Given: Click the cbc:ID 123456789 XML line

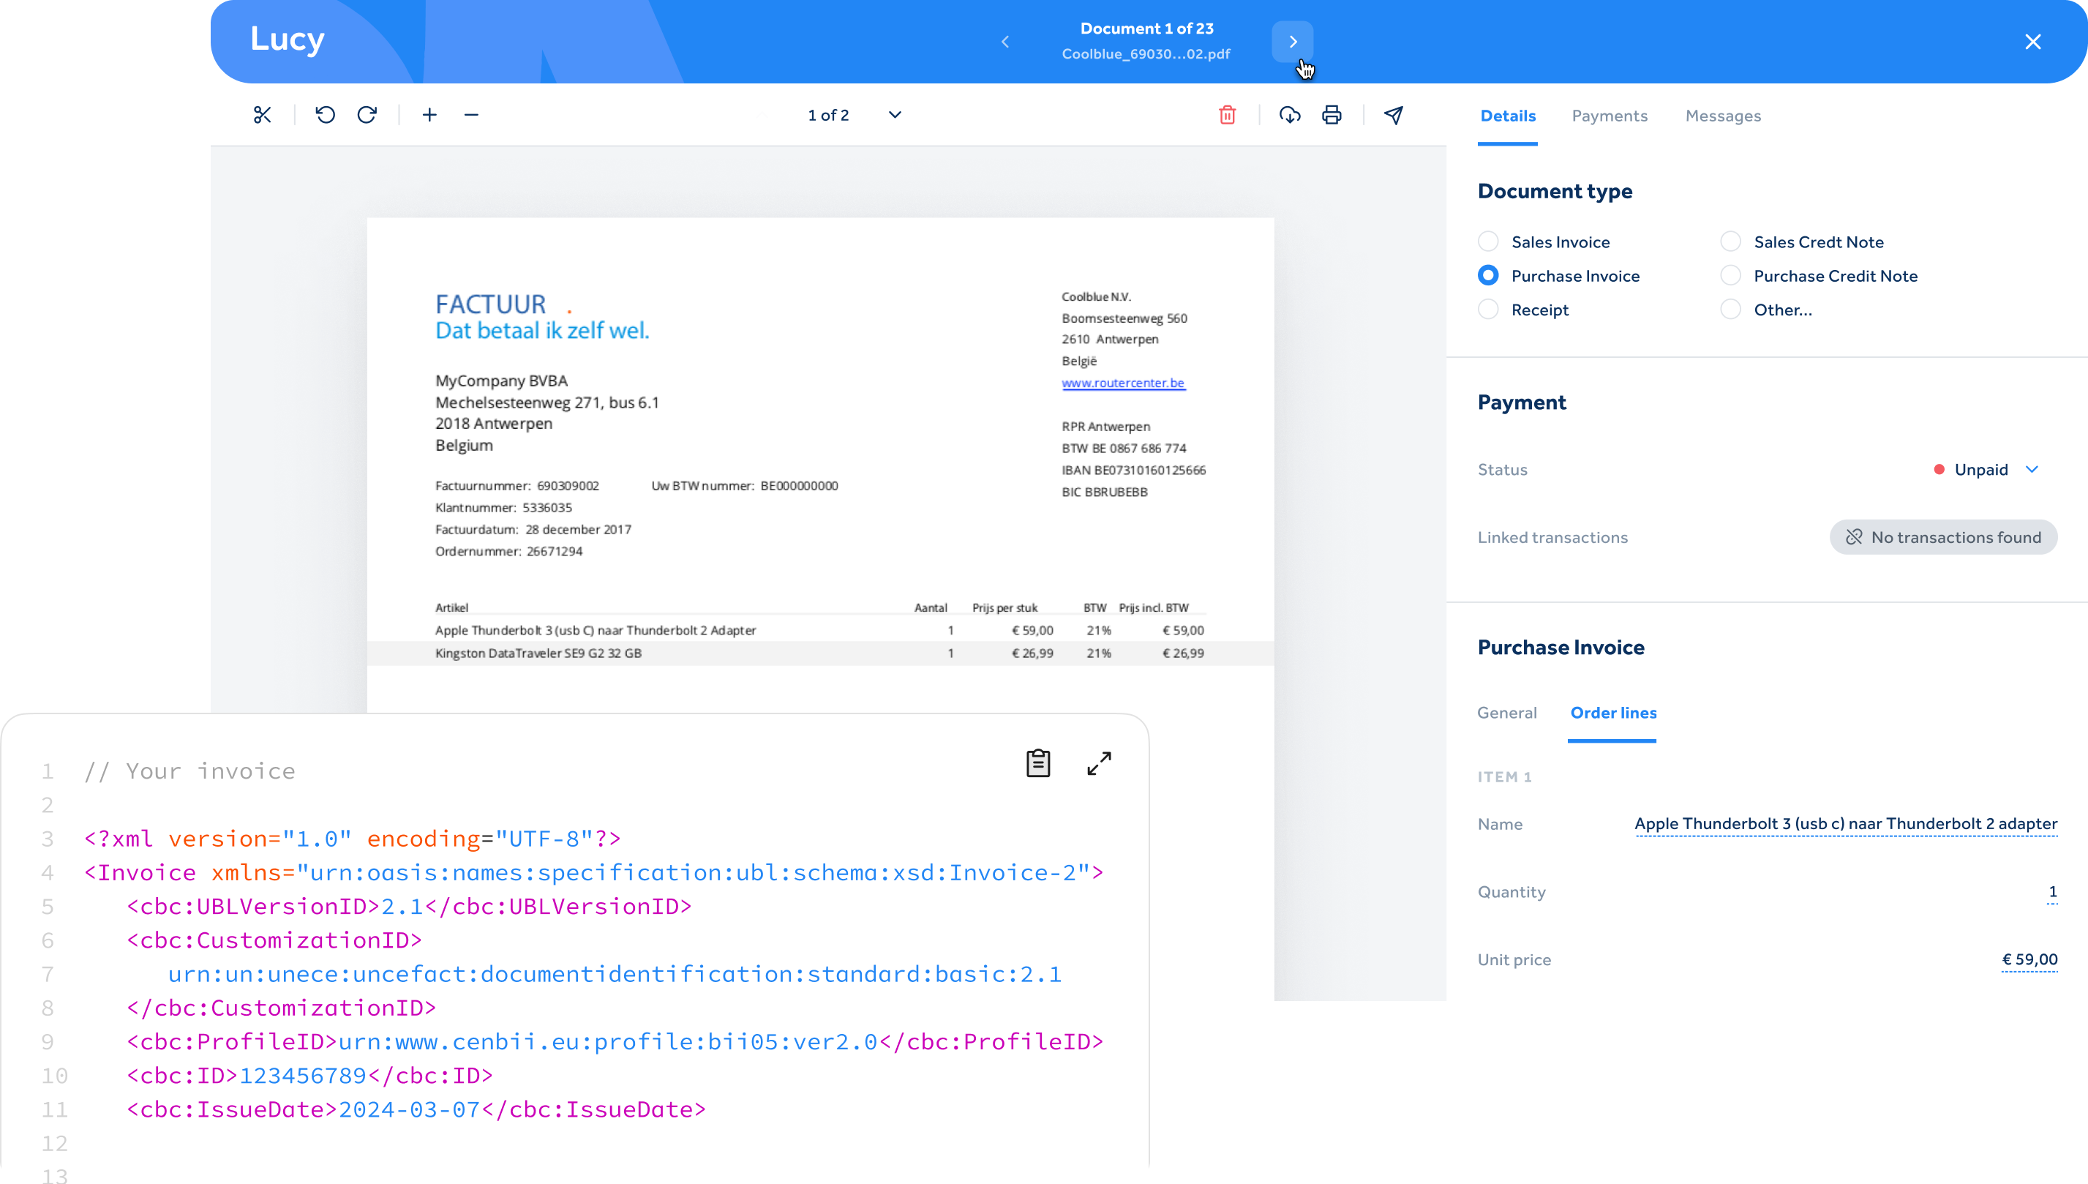Looking at the screenshot, I should [x=309, y=1075].
